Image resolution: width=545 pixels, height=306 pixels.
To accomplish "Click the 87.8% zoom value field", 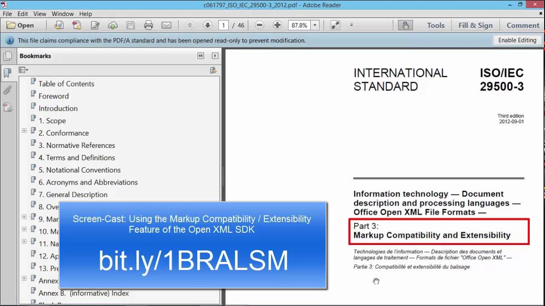I will (x=299, y=25).
